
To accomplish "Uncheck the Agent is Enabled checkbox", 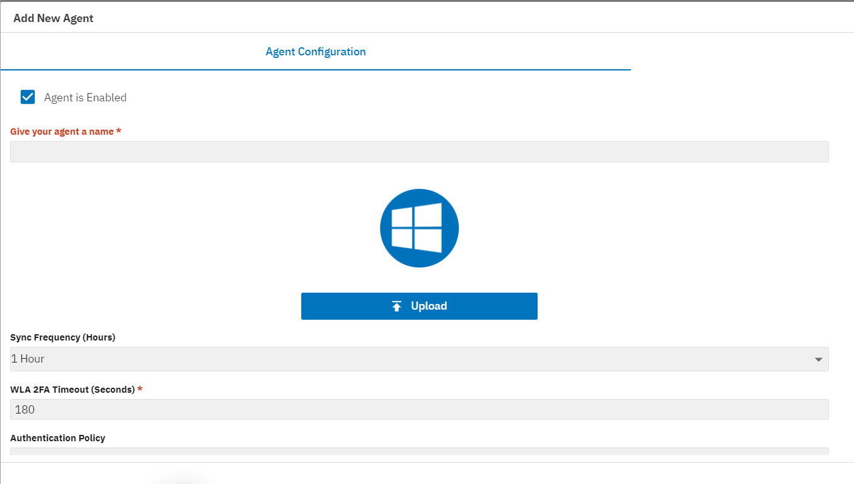I will [28, 97].
